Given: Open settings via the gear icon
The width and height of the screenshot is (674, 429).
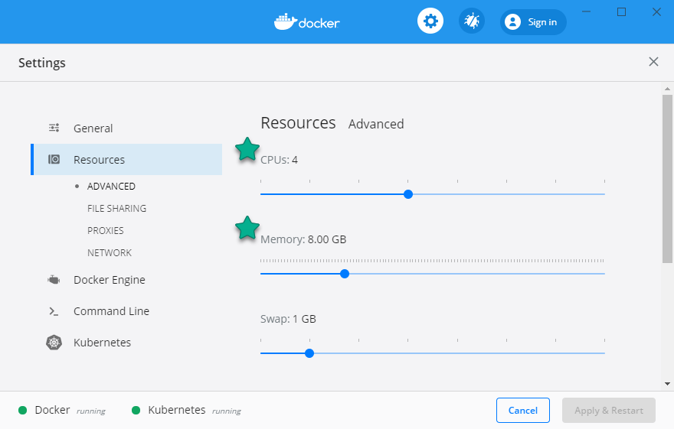Looking at the screenshot, I should tap(430, 21).
